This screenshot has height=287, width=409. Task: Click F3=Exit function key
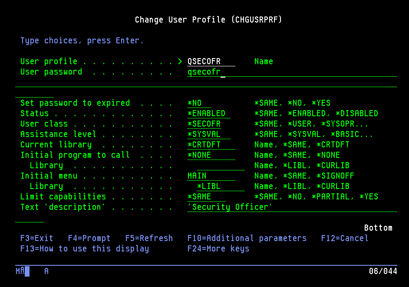point(37,238)
